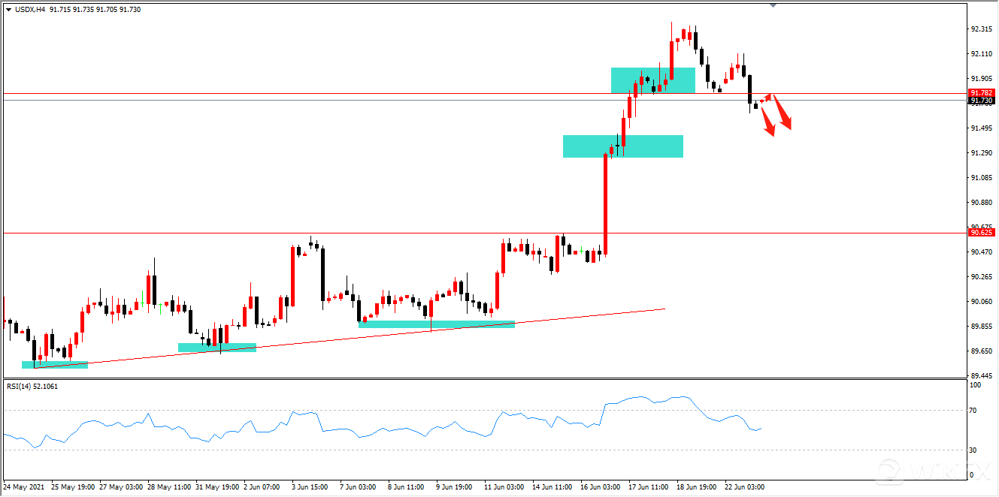Click the gray chart shift triangle marker
Screen dimensions: 999x497
(x=773, y=6)
